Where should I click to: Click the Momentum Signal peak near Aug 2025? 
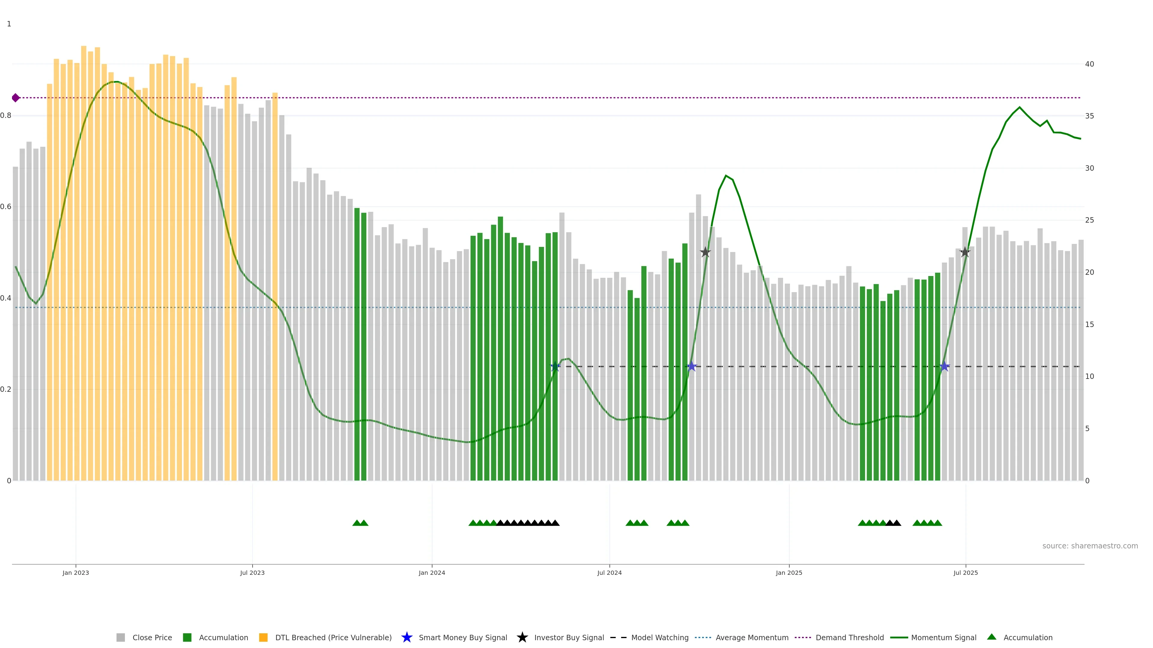click(x=1020, y=107)
